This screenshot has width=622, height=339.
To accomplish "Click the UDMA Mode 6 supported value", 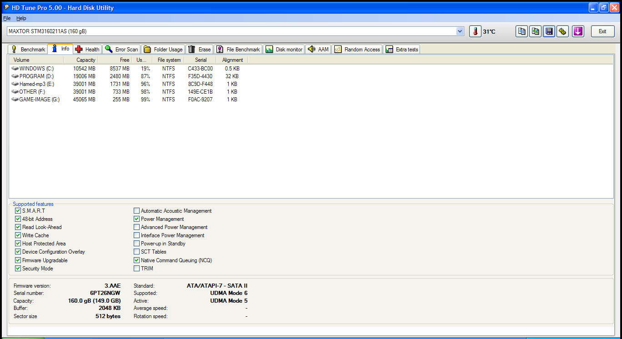I will [229, 293].
